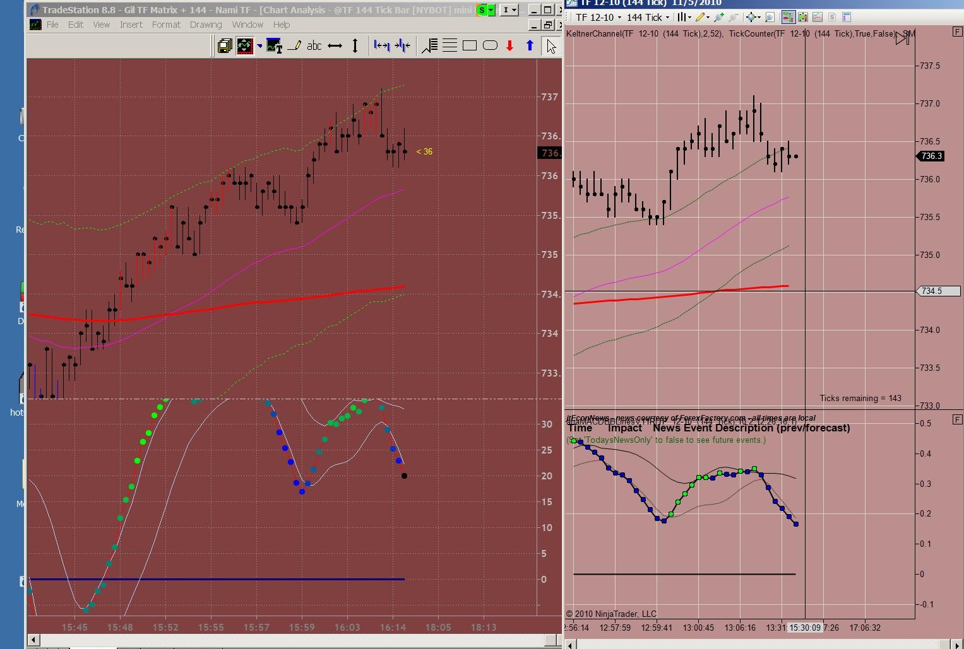Select the red down arrow tool

click(509, 45)
